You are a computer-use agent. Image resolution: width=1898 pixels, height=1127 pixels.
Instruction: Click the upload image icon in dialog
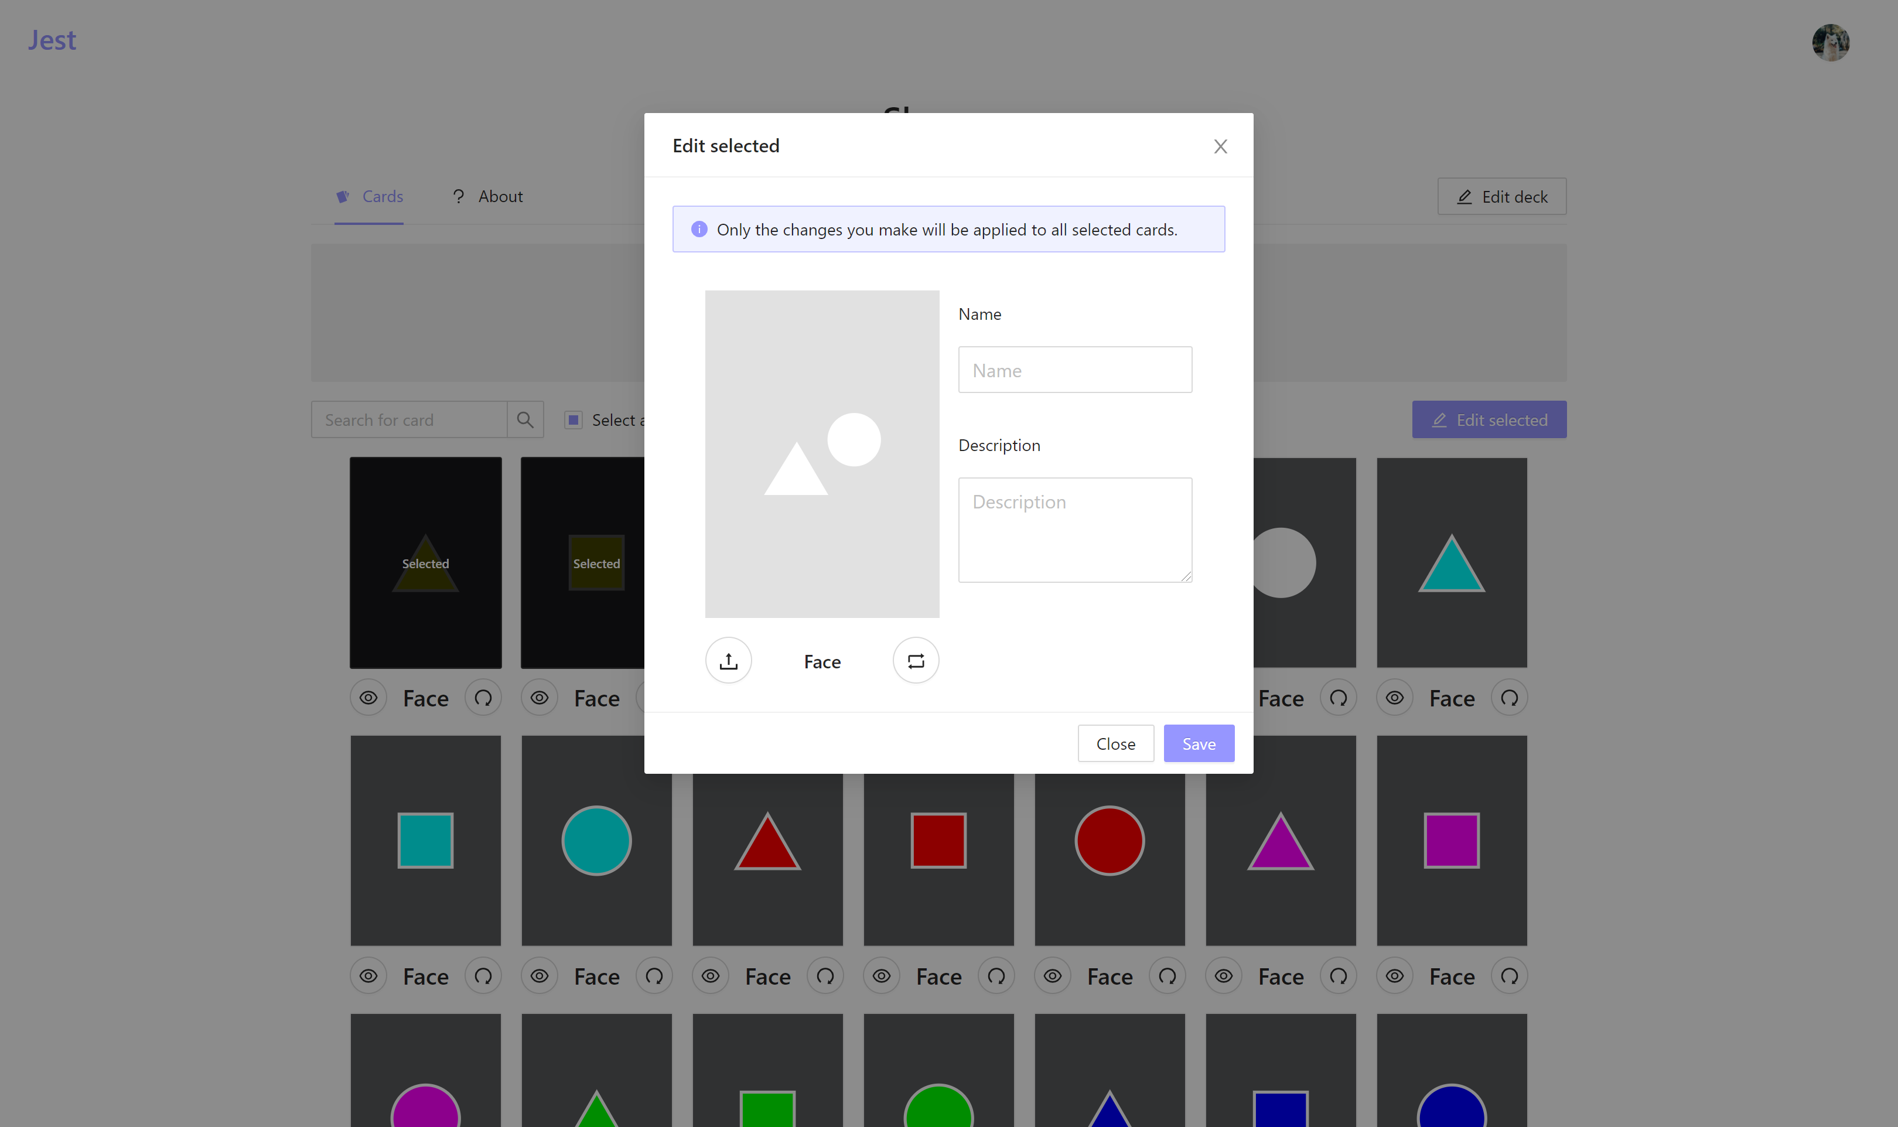coord(728,661)
